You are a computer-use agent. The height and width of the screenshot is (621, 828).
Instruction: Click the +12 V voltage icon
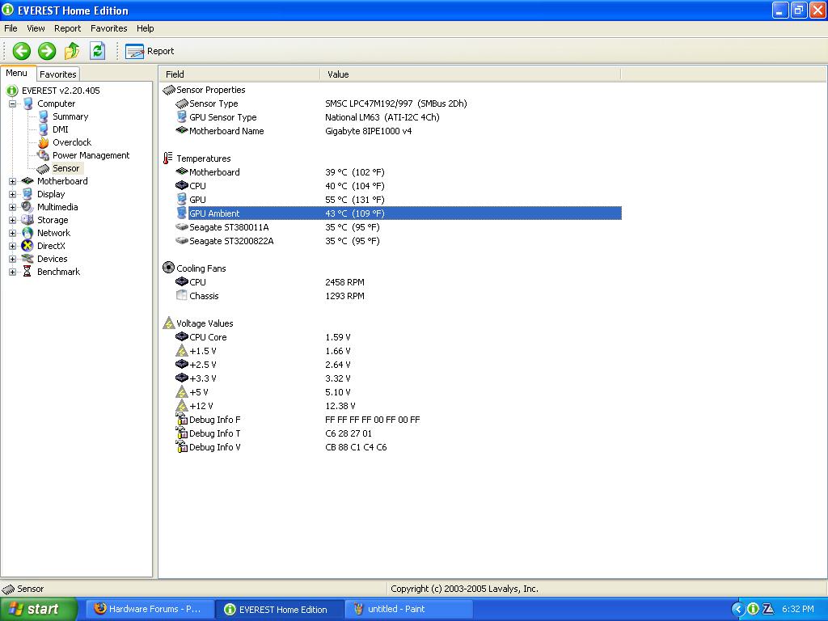coord(182,406)
